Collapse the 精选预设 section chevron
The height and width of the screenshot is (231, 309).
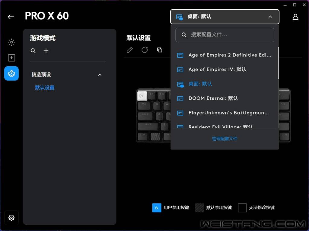(100, 75)
